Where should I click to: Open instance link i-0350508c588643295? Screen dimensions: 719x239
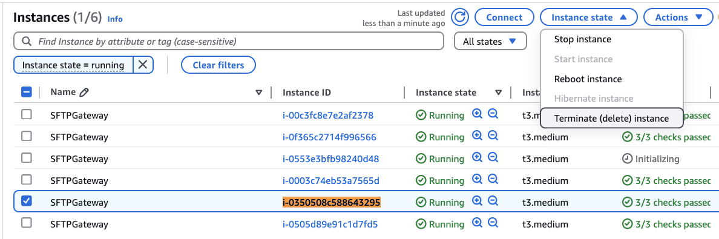click(x=332, y=202)
